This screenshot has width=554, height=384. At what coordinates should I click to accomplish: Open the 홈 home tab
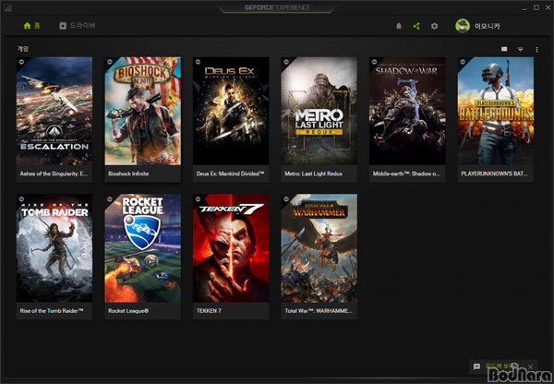coord(31,26)
